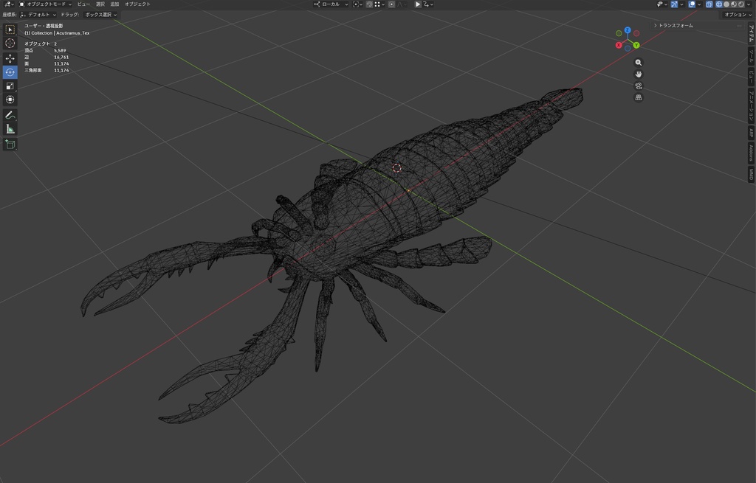Click the blue Z axis gizmo ball
The height and width of the screenshot is (483, 756).
[628, 29]
